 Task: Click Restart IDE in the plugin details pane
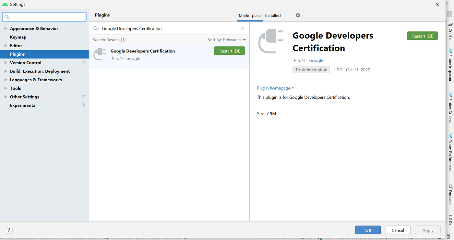422,36
